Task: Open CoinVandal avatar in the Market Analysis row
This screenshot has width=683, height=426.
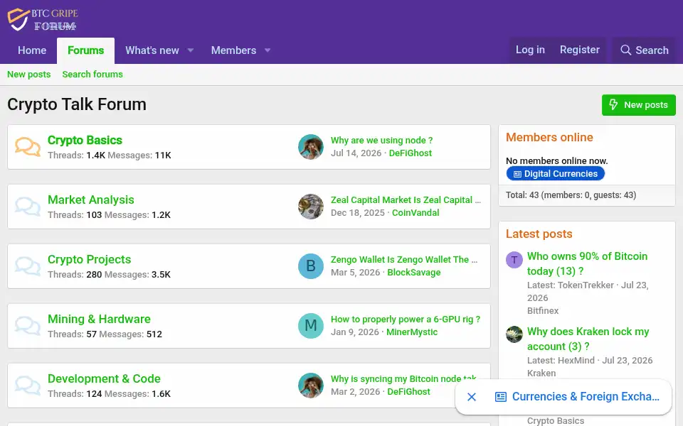Action: pyautogui.click(x=311, y=207)
